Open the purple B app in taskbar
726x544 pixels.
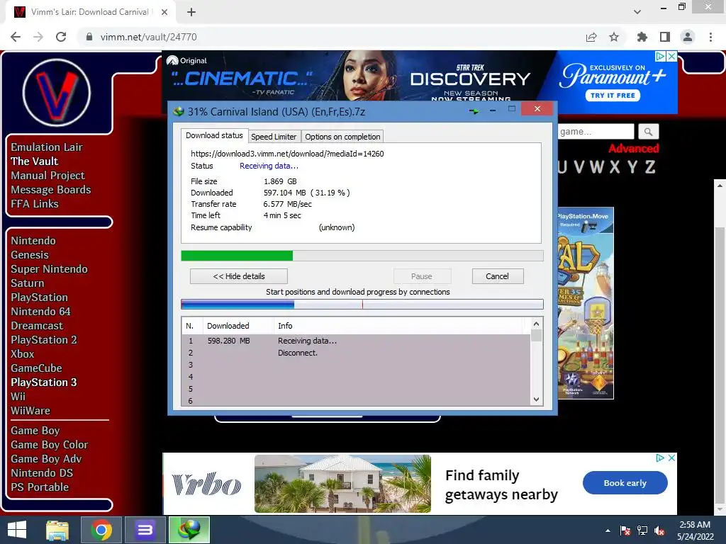145,530
